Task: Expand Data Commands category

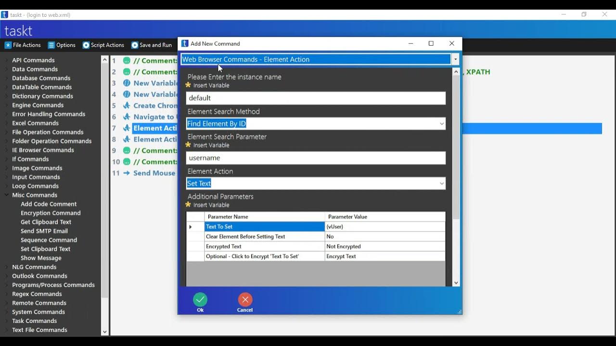Action: click(x=7, y=69)
